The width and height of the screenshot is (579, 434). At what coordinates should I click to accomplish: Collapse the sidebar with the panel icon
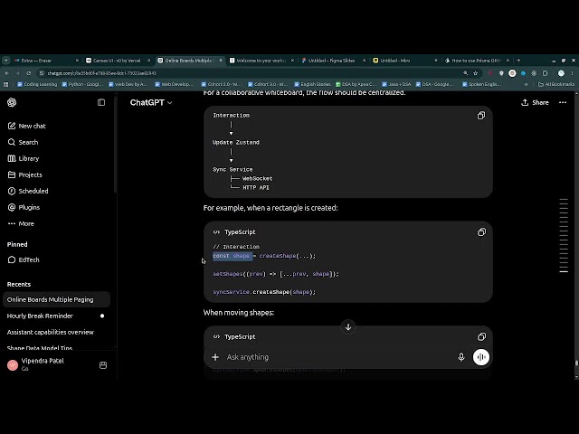pos(101,102)
